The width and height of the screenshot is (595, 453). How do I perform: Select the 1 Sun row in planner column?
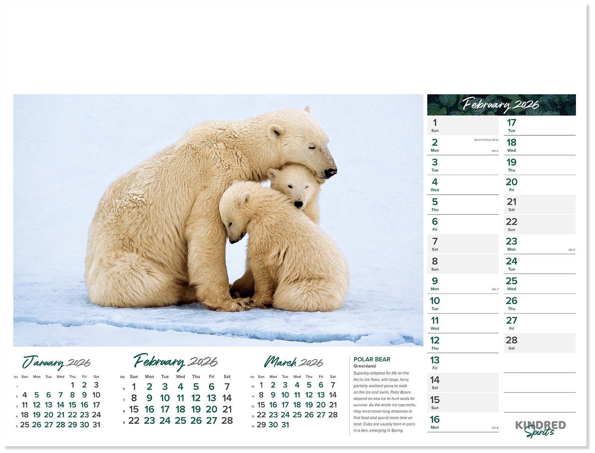(x=462, y=126)
